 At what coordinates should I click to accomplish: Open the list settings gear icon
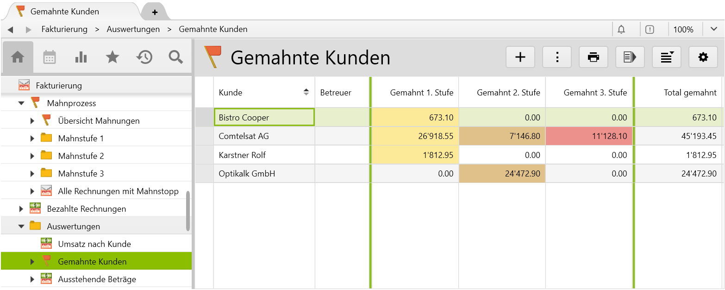pos(703,57)
